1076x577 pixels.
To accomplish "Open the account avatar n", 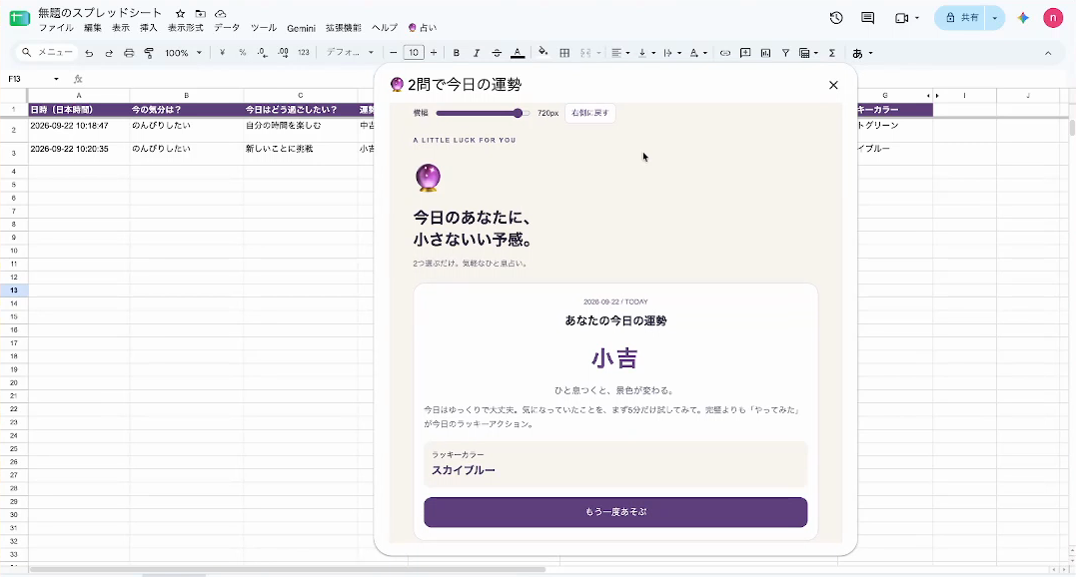I will click(x=1053, y=19).
